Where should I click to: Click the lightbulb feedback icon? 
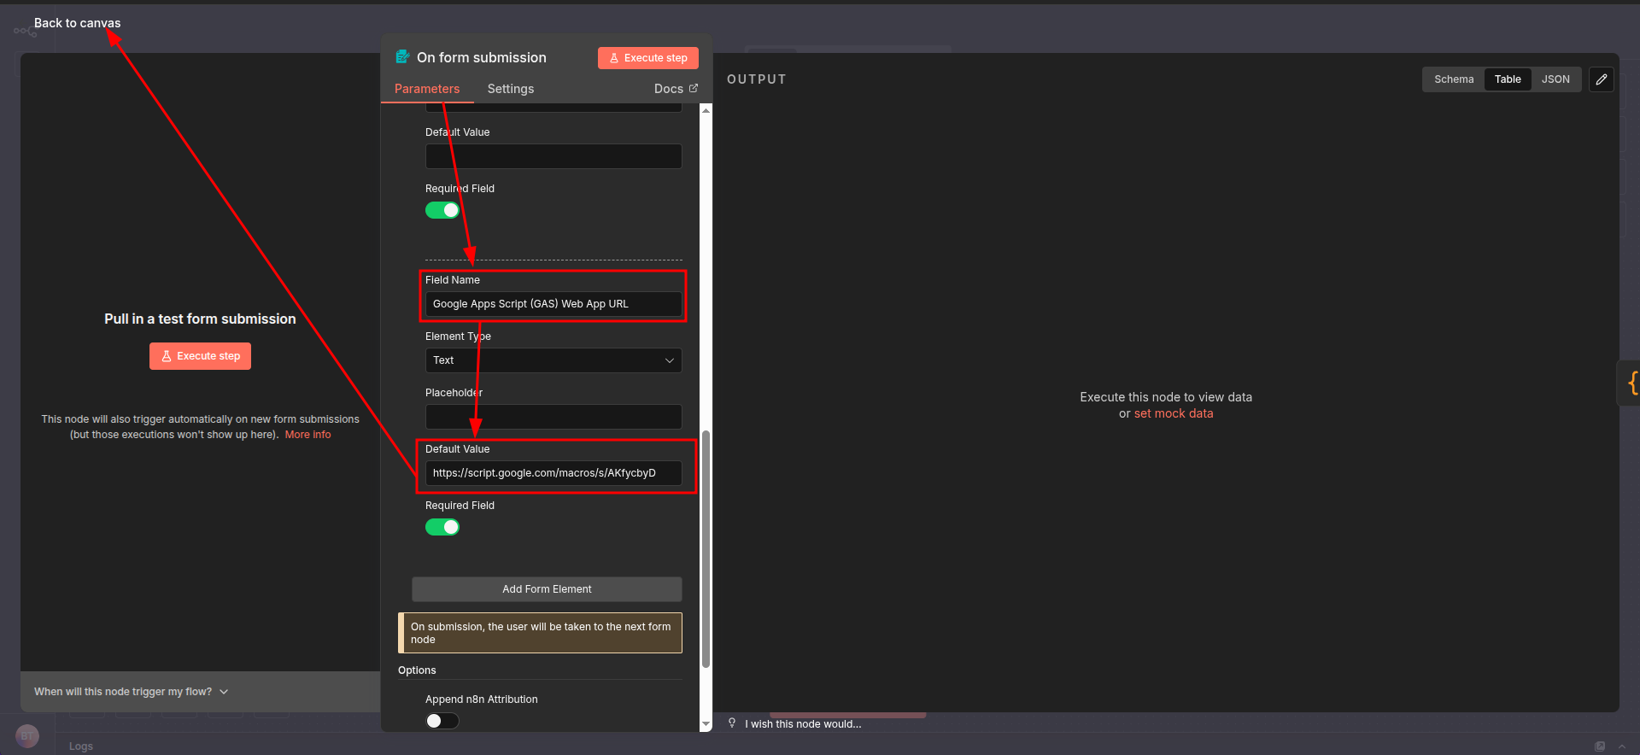[732, 723]
